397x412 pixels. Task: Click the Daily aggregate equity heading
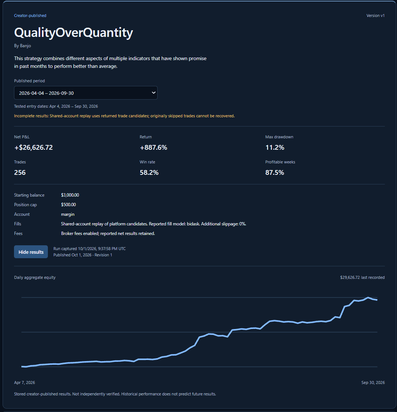(35, 277)
